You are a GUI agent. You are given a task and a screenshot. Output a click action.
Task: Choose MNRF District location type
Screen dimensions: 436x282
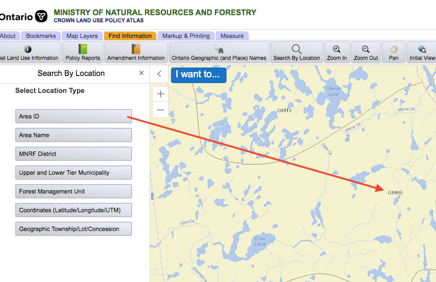(73, 154)
